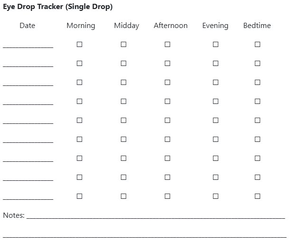The image size is (291, 242).
Task: Check the Bedtime box in the last row
Action: [257, 196]
